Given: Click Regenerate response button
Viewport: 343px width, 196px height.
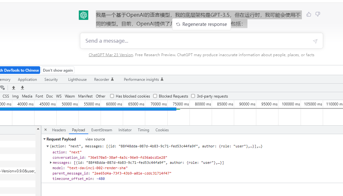Looking at the screenshot, I should pos(202,24).
